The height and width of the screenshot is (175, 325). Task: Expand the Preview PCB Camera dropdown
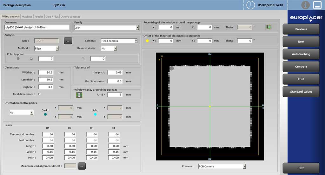coord(244,166)
